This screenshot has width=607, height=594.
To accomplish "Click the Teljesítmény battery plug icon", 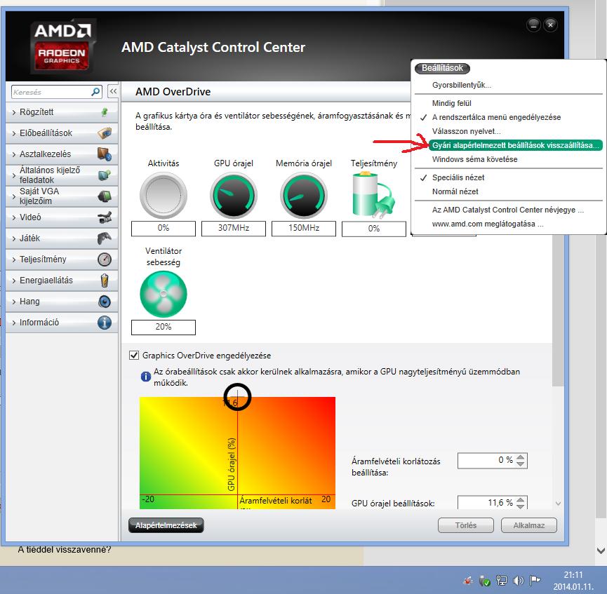I will point(373,195).
